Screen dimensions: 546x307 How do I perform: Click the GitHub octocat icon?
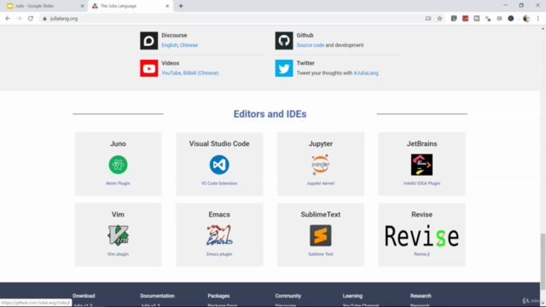(284, 41)
